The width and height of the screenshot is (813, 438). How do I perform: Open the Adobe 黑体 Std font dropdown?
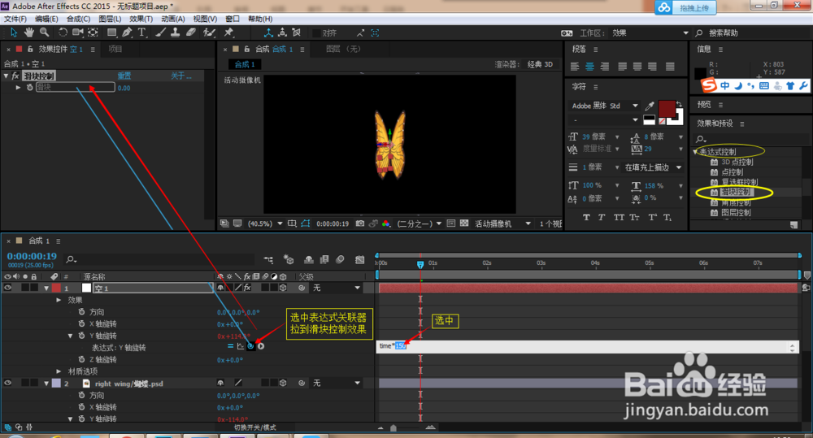click(635, 106)
